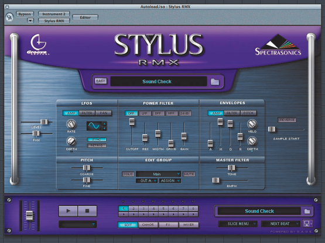Select the Envelopes PITCH tab

(x=248, y=113)
